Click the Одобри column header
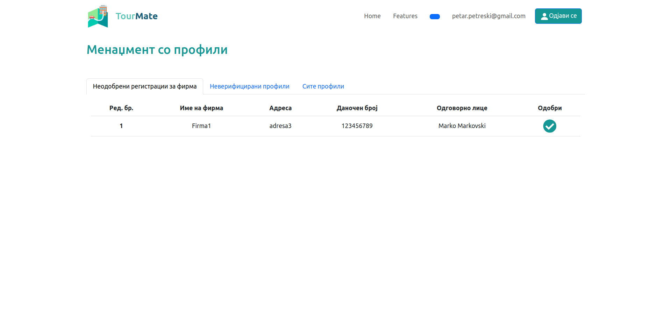Viewport: 671px width, 332px height. click(x=549, y=108)
